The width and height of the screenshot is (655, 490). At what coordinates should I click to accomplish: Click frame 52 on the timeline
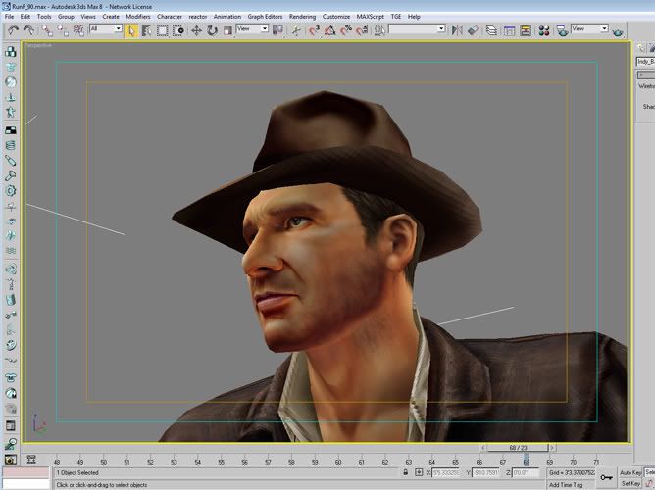150,462
